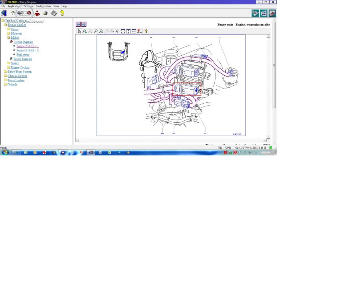This screenshot has height=306, width=338.
Task: Open Internet Explorer from the taskbar
Action: click(16, 152)
